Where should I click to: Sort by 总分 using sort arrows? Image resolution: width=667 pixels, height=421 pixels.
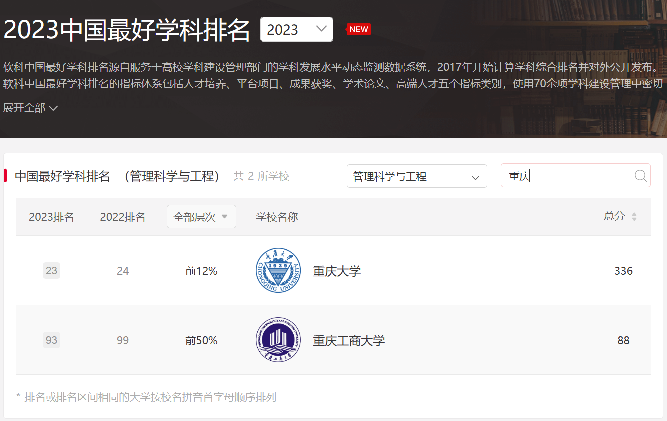point(634,217)
